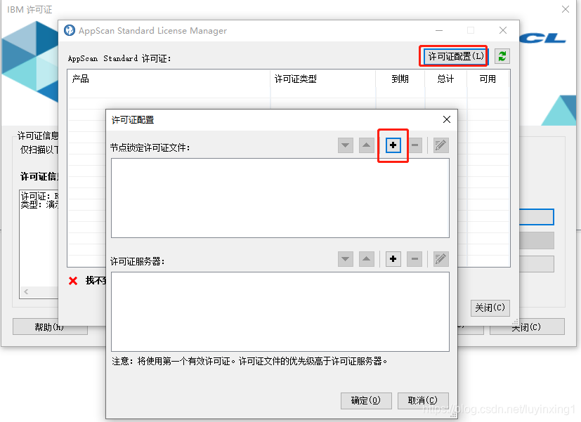Image resolution: width=581 pixels, height=422 pixels.
Task: Sort by 产品 column header
Action: (x=169, y=79)
